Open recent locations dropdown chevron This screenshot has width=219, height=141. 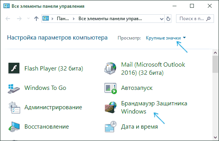(28, 18)
